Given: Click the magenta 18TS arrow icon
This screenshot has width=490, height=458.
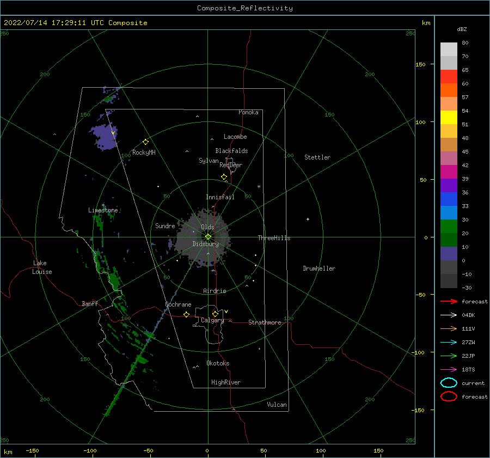Looking at the screenshot, I should (x=449, y=370).
